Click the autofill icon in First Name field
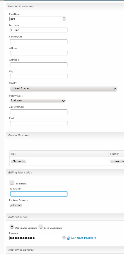Image resolution: width=124 pixels, height=254 pixels. click(64, 19)
